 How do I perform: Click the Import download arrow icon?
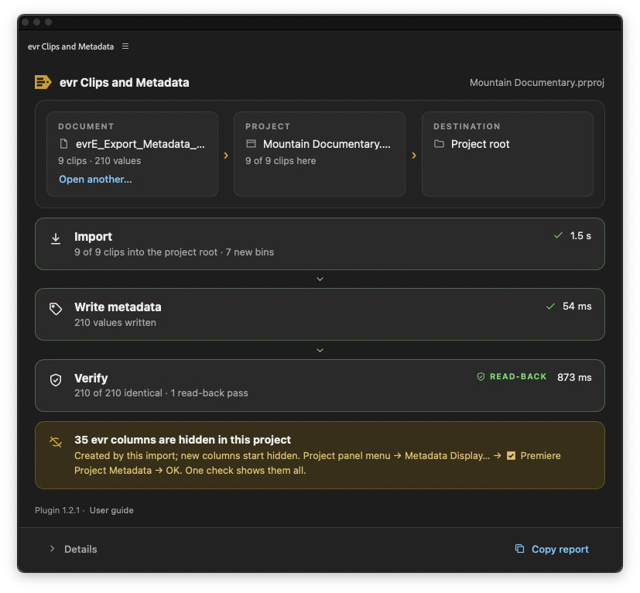(x=56, y=238)
